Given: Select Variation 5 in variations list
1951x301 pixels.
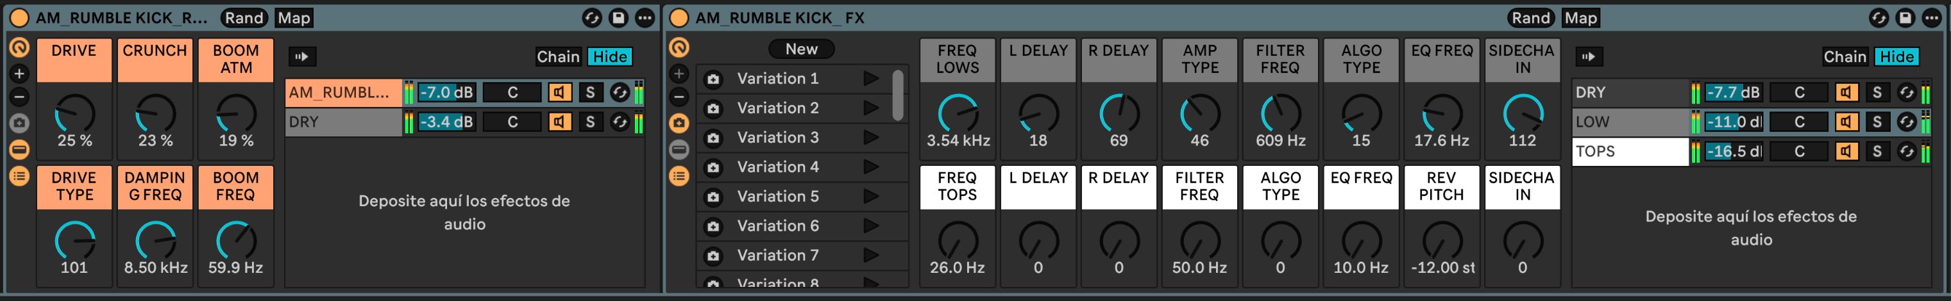Looking at the screenshot, I should tap(778, 197).
